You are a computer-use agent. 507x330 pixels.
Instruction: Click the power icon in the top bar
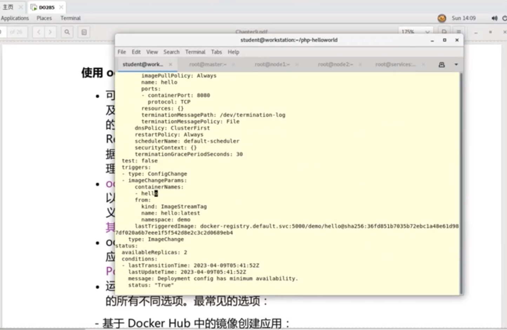[505, 18]
